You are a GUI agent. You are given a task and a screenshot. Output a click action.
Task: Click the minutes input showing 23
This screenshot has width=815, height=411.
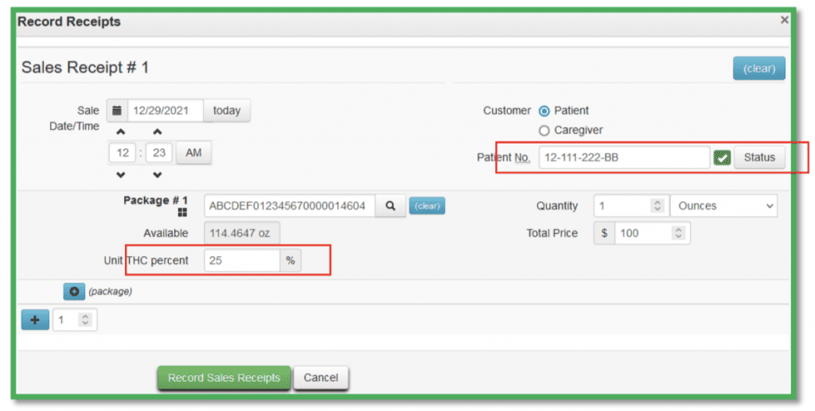pyautogui.click(x=159, y=153)
